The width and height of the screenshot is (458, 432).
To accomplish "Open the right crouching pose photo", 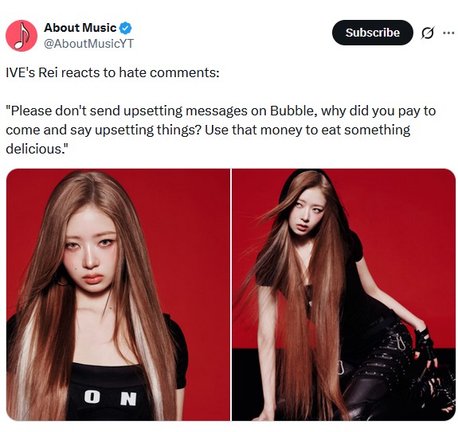I will coord(344,294).
